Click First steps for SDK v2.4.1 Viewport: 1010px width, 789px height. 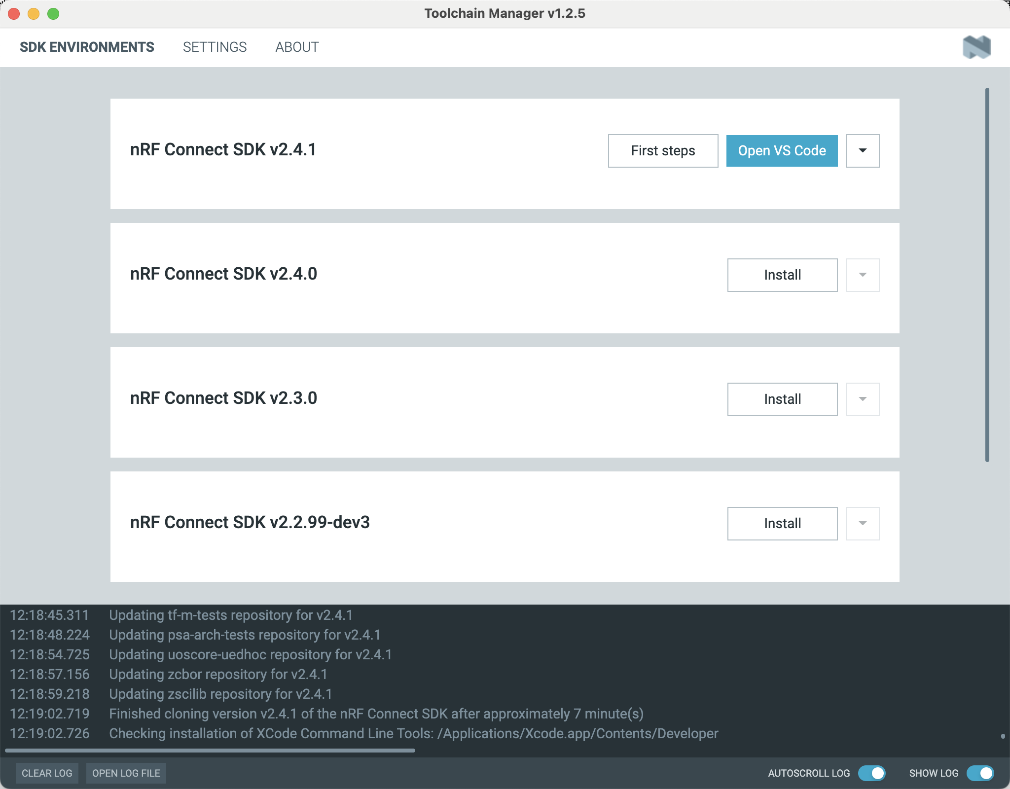point(663,151)
